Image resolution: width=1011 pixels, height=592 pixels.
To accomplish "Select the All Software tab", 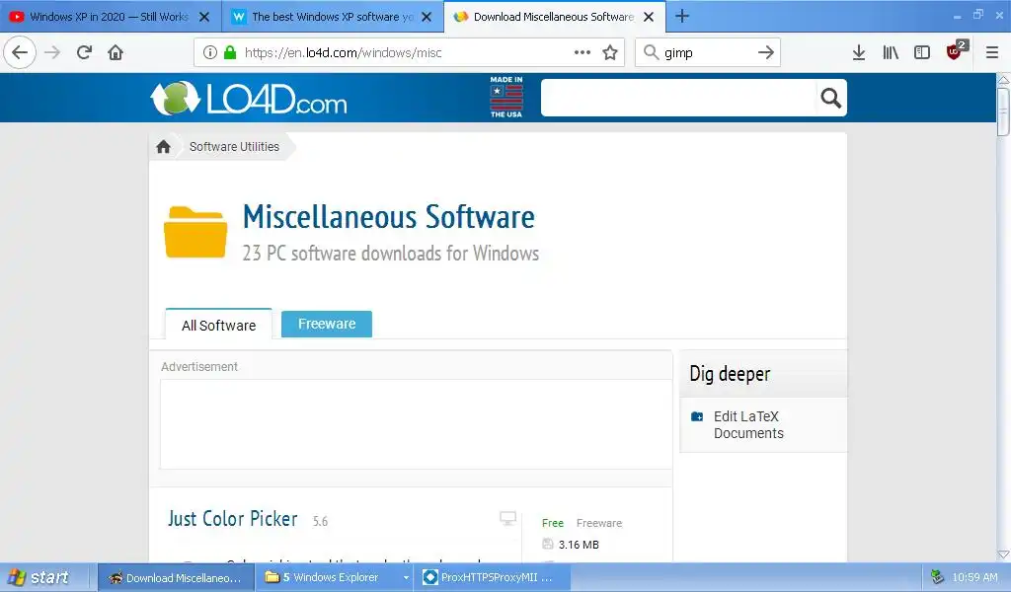I will (218, 325).
